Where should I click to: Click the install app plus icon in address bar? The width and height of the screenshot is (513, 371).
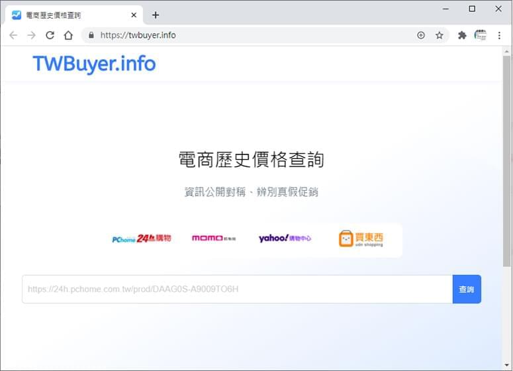coord(421,35)
